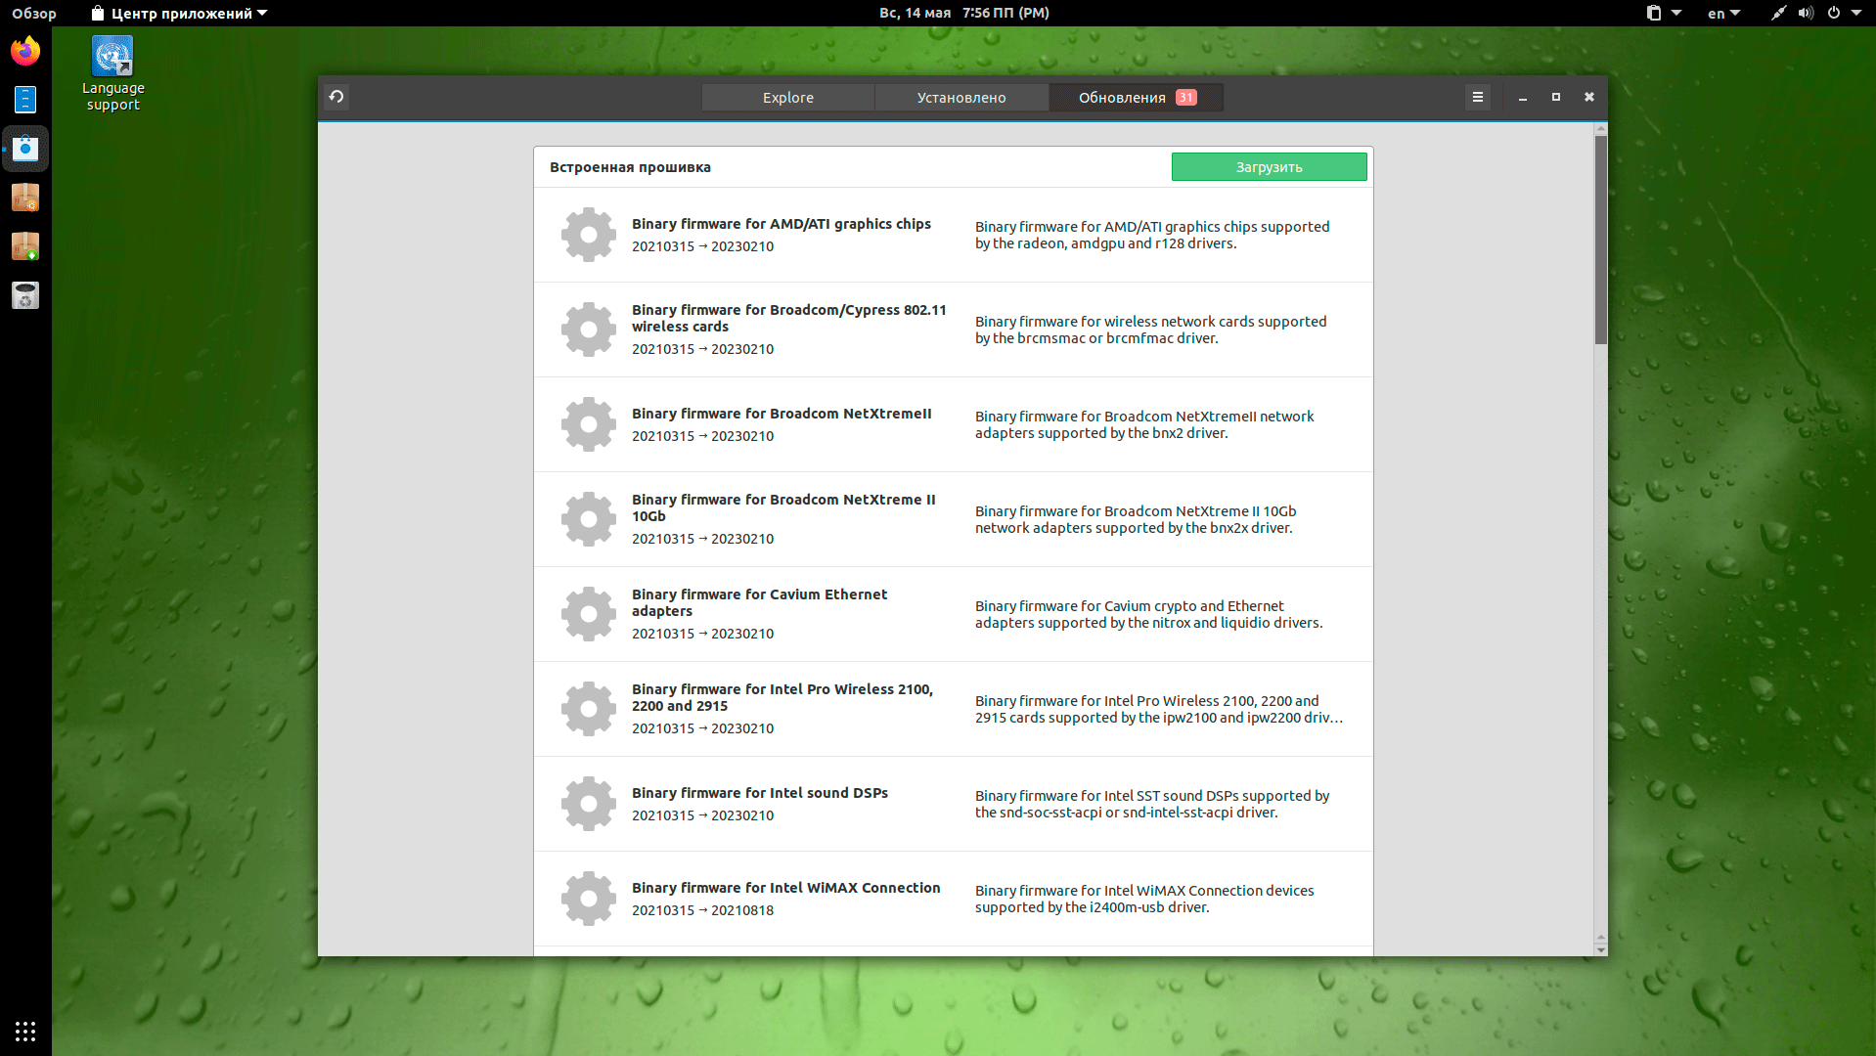Click the description mentioning ipw2100 and ipw2200
Image resolution: width=1876 pixels, height=1056 pixels.
[x=1159, y=709]
